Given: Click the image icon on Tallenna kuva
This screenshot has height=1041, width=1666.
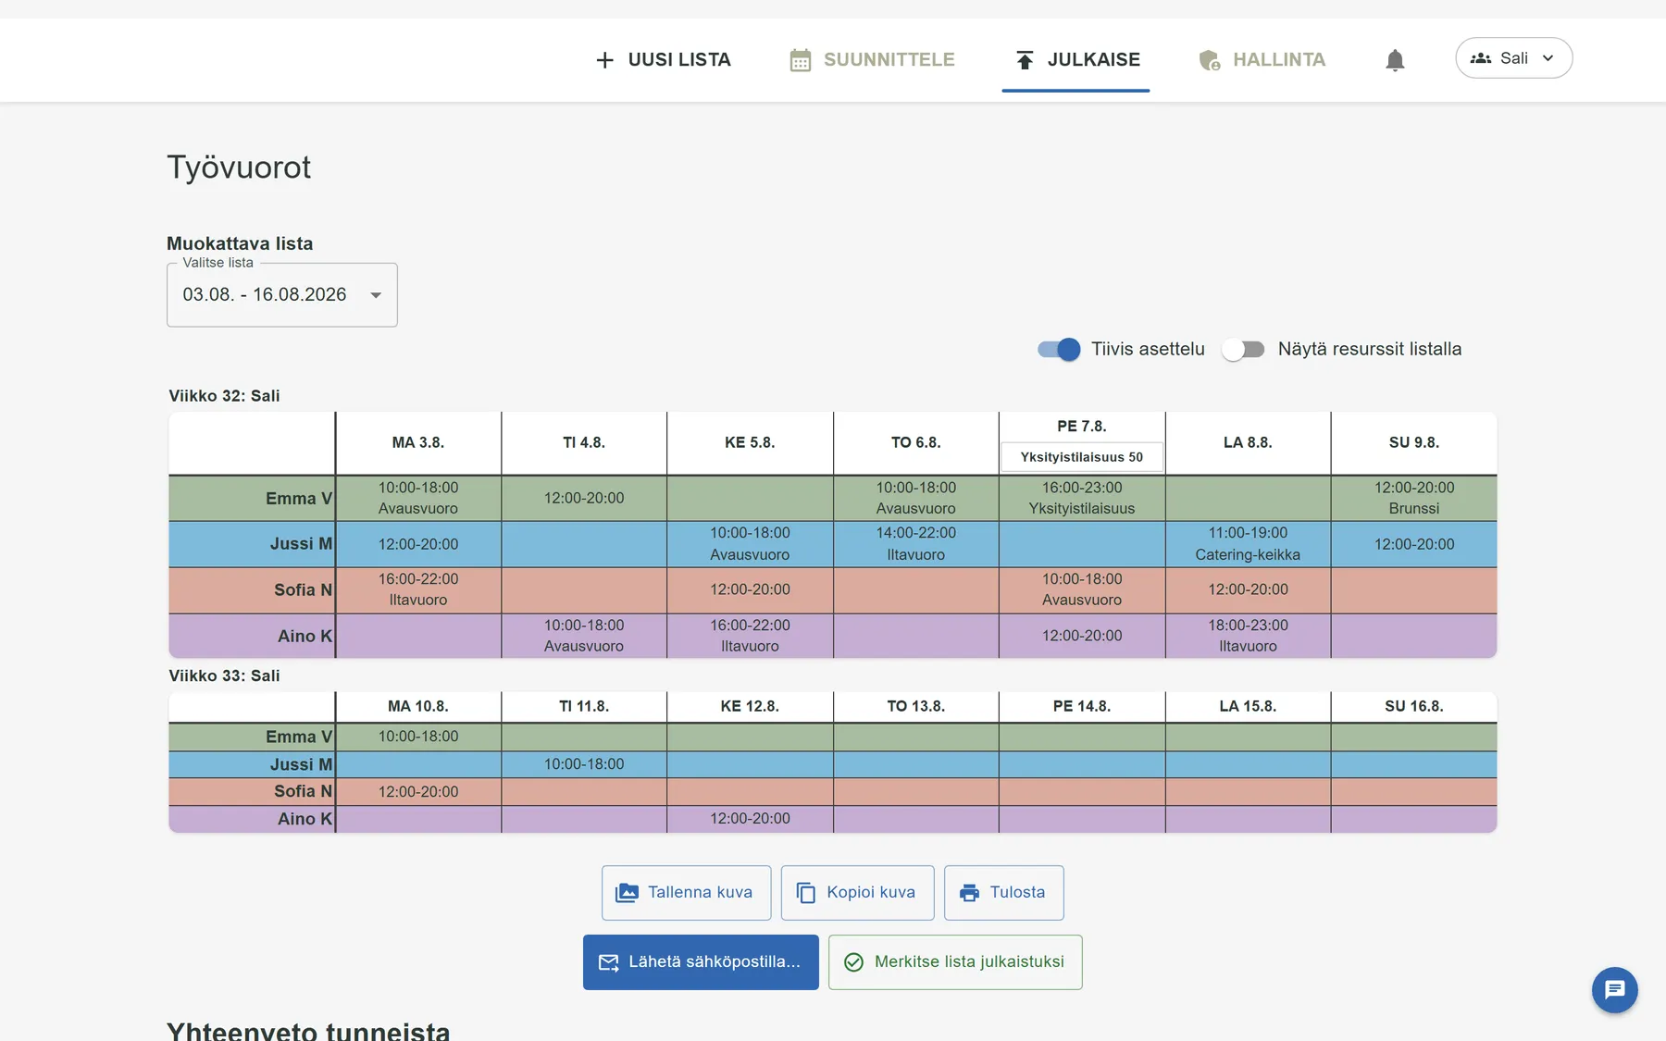Looking at the screenshot, I should point(627,893).
